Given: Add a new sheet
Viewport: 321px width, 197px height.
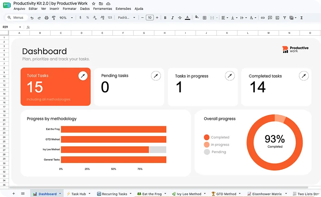Looking at the screenshot, I should (x=14, y=194).
